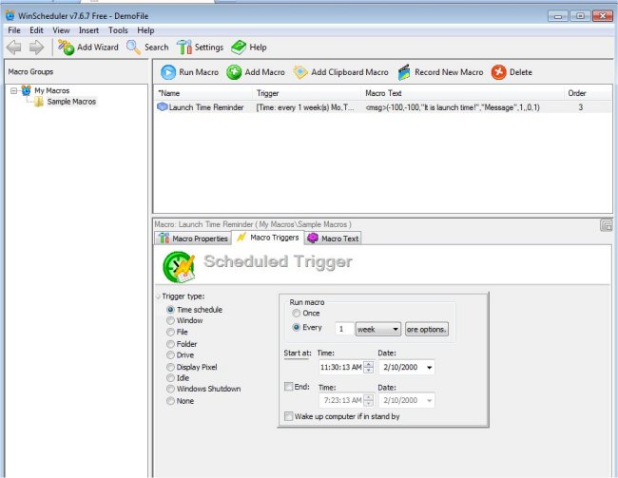Image resolution: width=618 pixels, height=478 pixels.
Task: Select My Macros in the tree
Action: click(52, 90)
